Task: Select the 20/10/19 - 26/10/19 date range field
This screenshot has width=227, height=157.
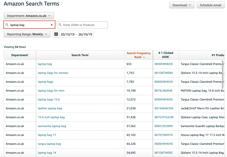Action: click(x=76, y=34)
